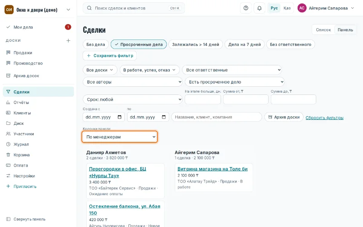Click Сохранить фильтр button
Image resolution: width=363 pixels, height=227 pixels.
110,55
